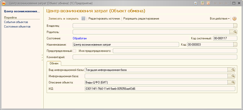This screenshot has width=243, height=110.
Task: Switch to the Обмен tab
Action: point(54,64)
